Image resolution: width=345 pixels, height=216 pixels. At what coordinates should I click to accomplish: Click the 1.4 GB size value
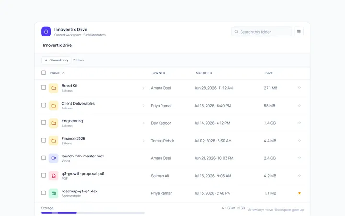[x=270, y=123]
